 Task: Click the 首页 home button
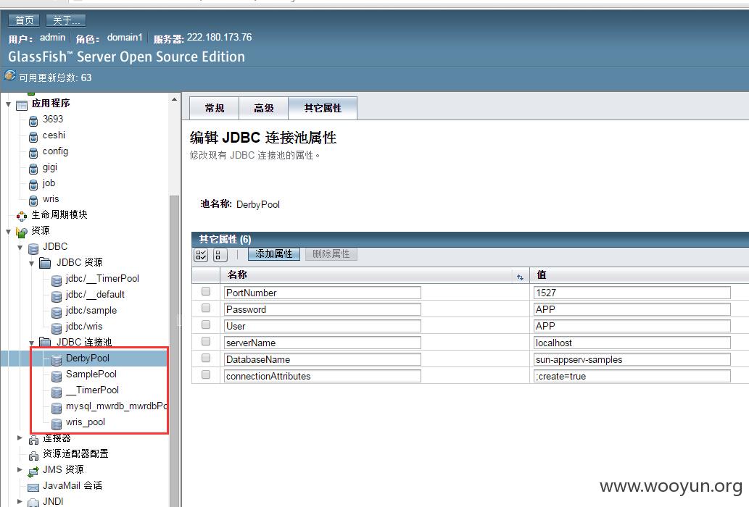(25, 20)
